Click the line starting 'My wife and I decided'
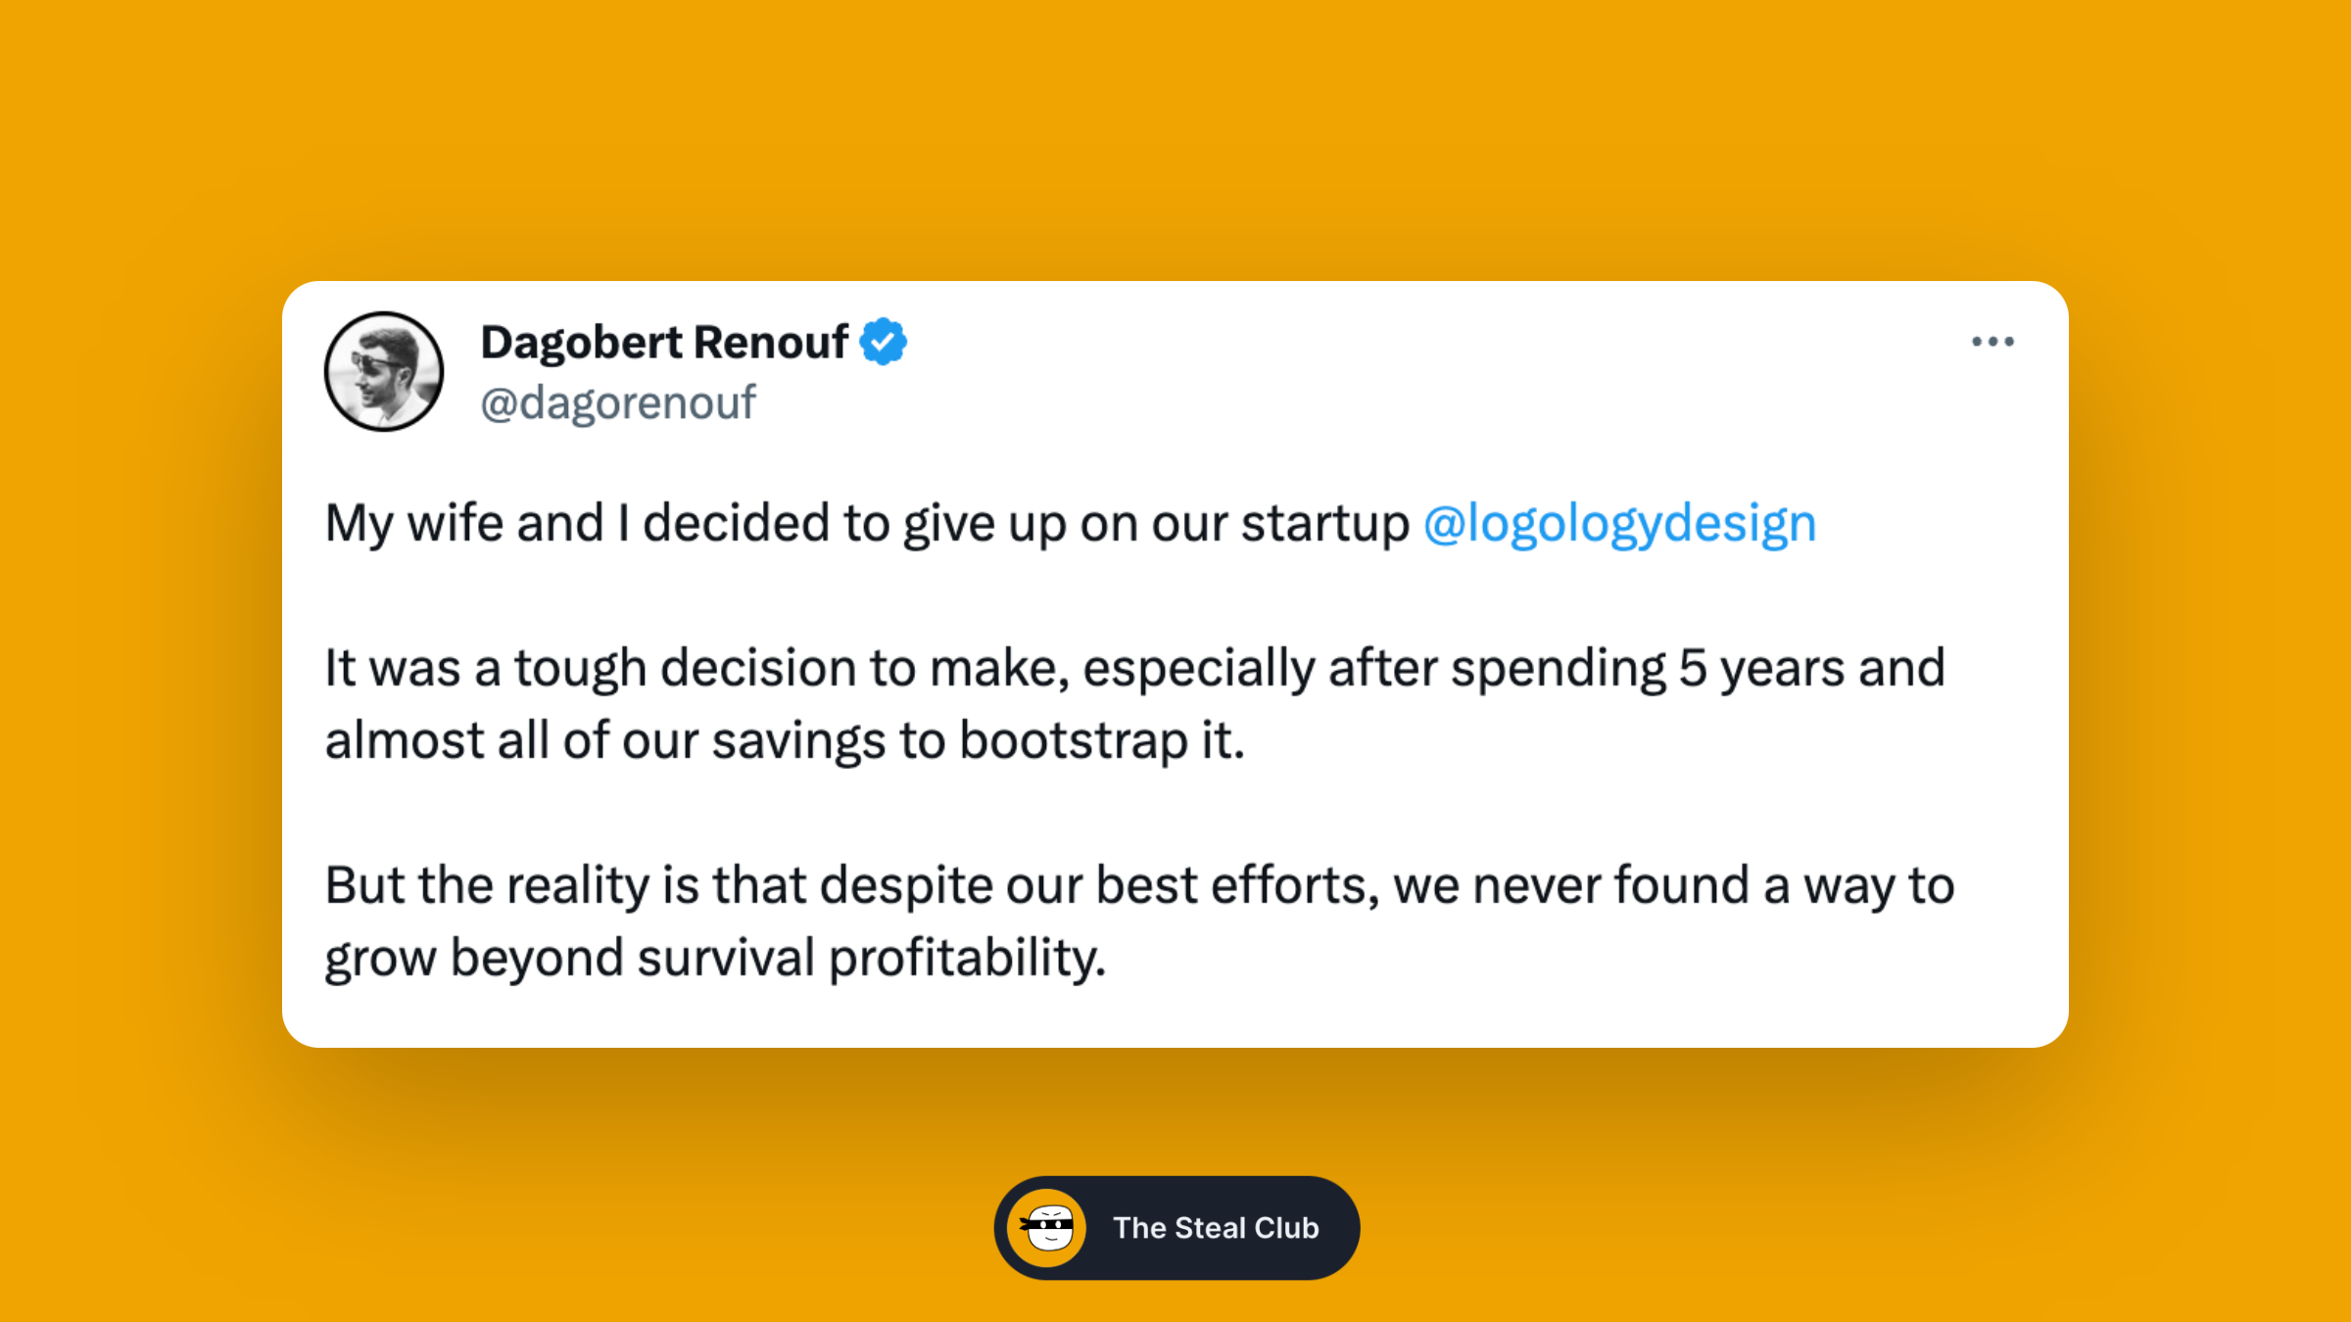Screen dimensions: 2351x1322 (x=1071, y=524)
